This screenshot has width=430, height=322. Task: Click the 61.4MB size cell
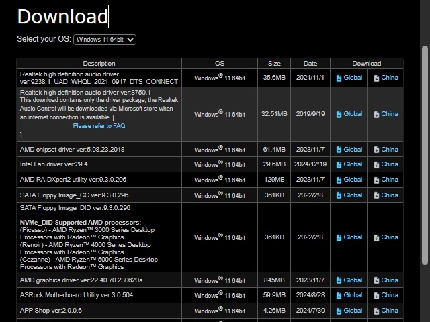pyautogui.click(x=274, y=150)
